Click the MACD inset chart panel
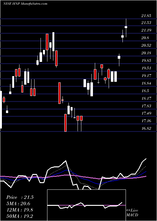157x221 pixels. click(x=86, y=205)
